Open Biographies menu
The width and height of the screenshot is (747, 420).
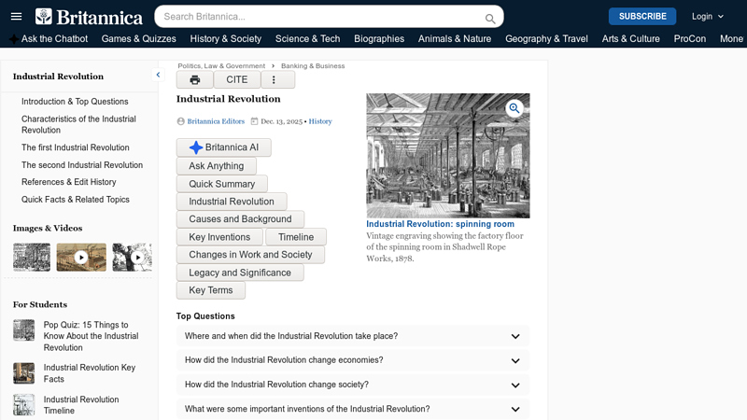click(379, 38)
